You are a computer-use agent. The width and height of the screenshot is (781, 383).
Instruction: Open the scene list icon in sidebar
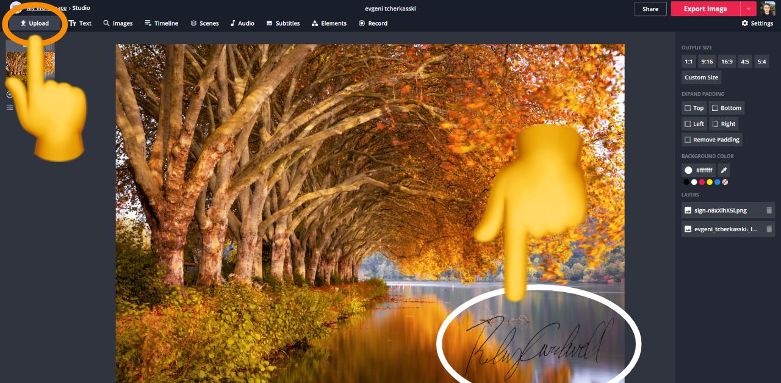[x=9, y=107]
